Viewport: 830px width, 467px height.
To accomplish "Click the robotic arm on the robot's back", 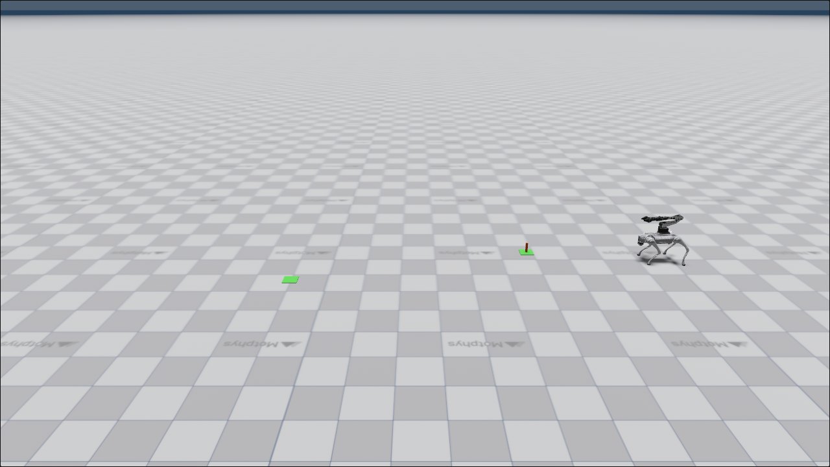I will (663, 223).
